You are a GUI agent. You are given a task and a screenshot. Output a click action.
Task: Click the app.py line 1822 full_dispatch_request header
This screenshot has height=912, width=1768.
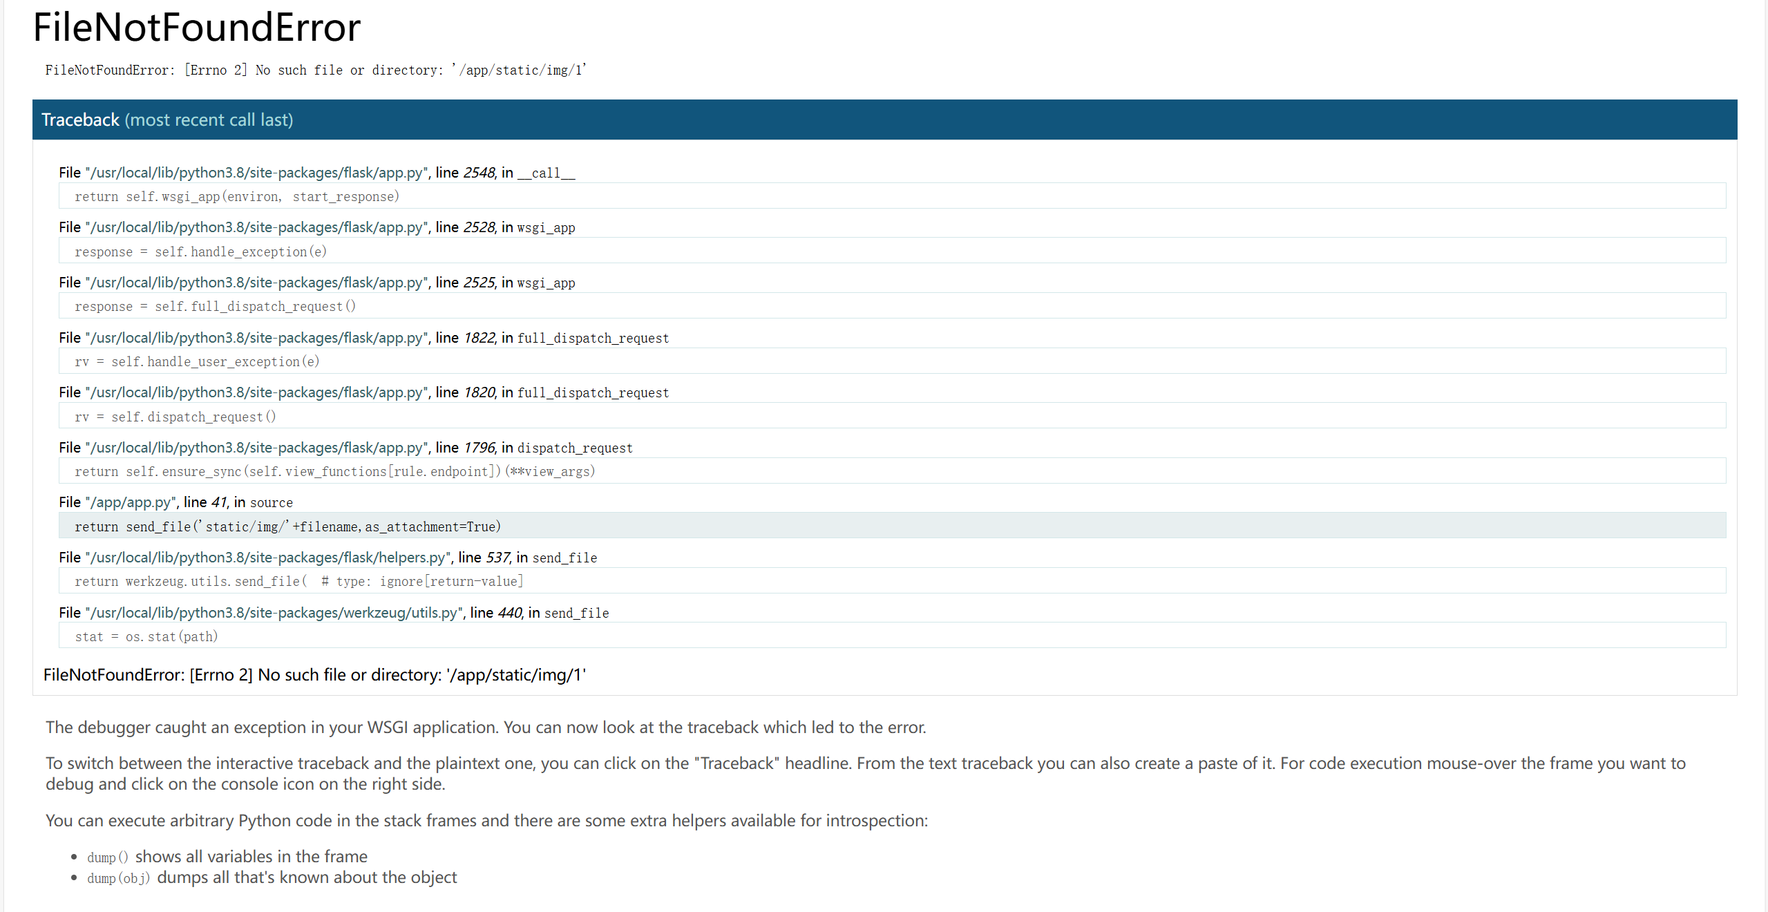tap(363, 338)
